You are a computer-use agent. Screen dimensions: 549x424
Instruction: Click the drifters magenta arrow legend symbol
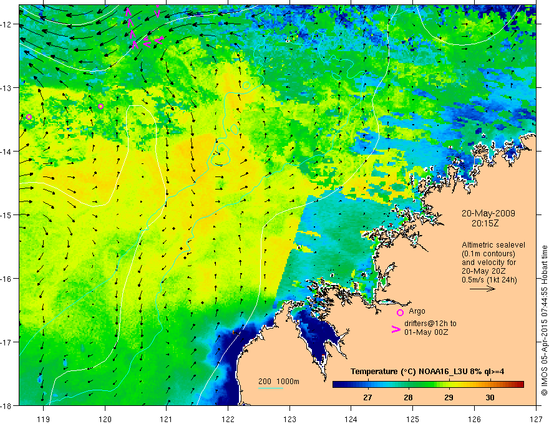396,329
